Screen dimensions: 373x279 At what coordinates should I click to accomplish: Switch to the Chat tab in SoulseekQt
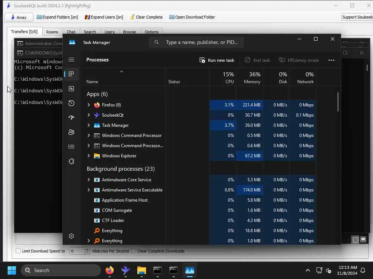tap(71, 32)
